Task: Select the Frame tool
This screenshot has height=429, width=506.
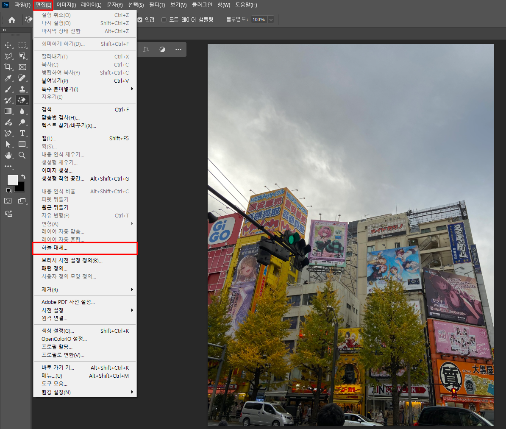Action: (22, 67)
